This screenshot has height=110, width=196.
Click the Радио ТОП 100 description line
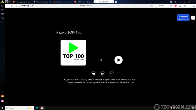101,80
